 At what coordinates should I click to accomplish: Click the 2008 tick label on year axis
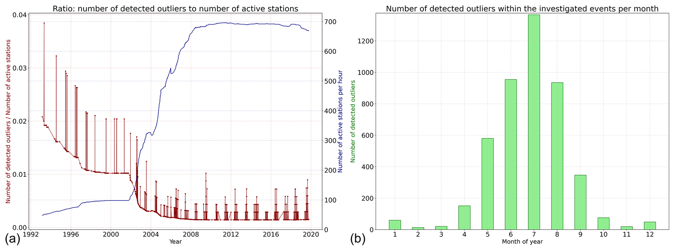tap(191, 234)
